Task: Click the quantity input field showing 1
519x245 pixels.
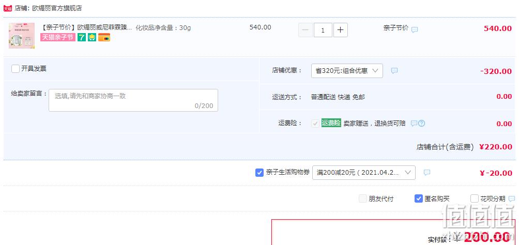Action: [x=323, y=30]
